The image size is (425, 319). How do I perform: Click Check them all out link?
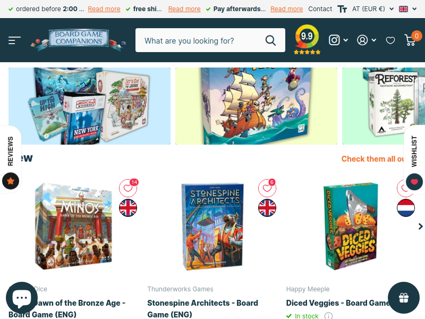pos(373,158)
